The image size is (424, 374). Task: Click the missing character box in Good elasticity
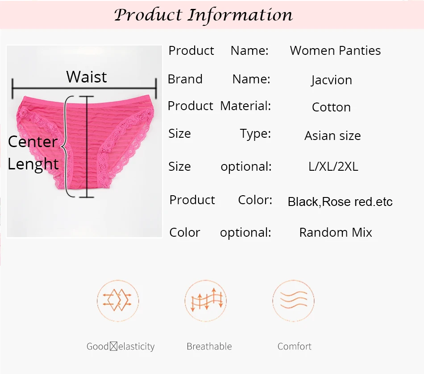click(x=113, y=346)
